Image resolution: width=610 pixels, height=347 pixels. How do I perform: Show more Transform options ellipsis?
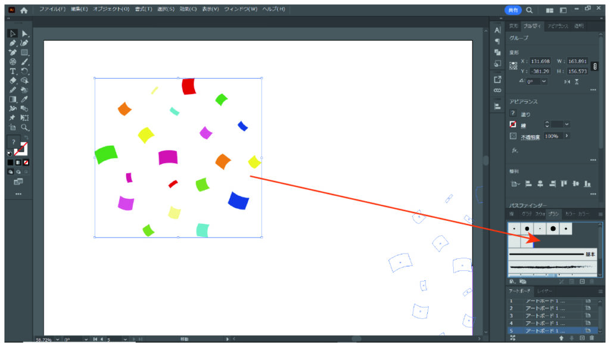pos(593,90)
